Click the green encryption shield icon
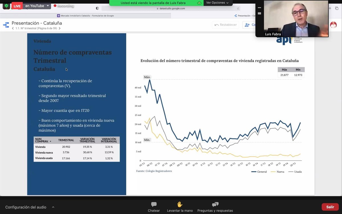This screenshot has width=342, height=214. point(6,6)
